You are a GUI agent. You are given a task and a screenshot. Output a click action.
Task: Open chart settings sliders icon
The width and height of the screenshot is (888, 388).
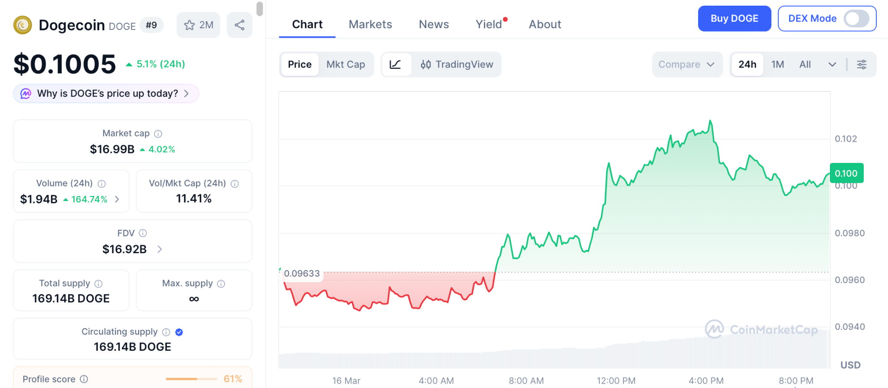tap(862, 65)
